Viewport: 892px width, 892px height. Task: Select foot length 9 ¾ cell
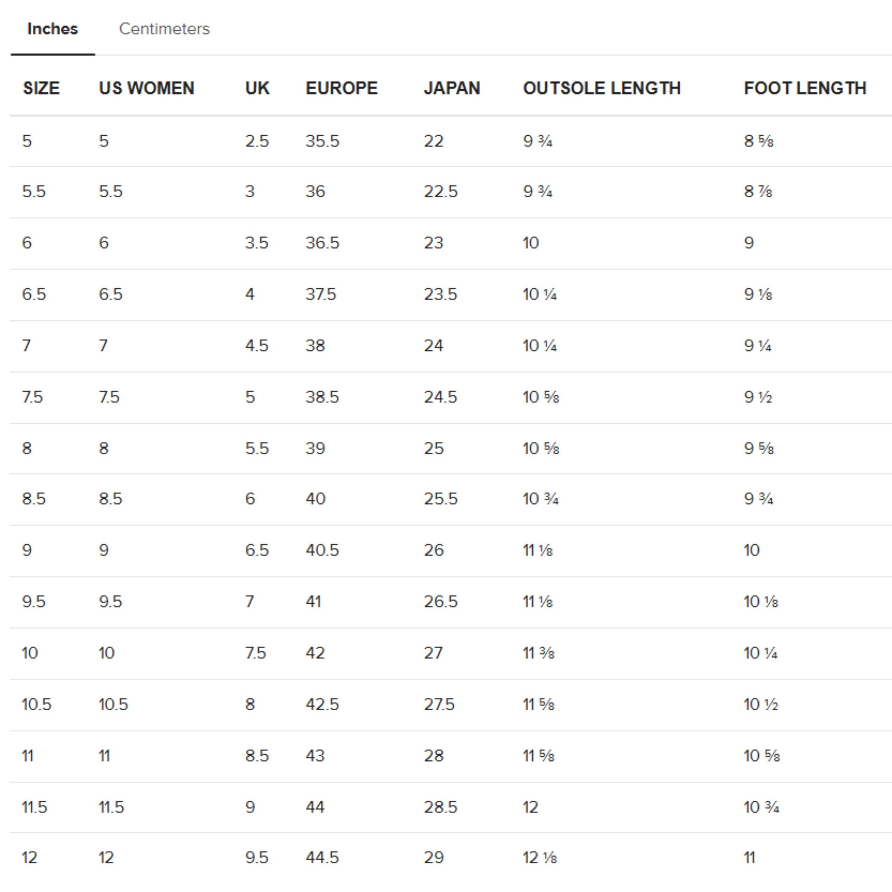(759, 499)
